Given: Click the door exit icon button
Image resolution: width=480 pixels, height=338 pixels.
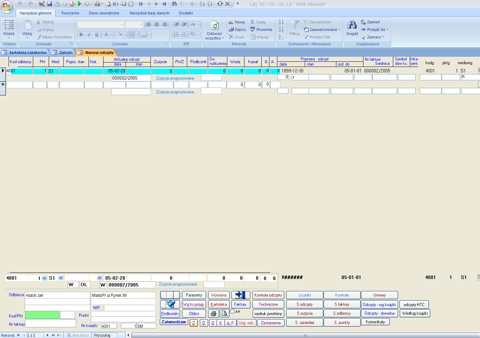Looking at the screenshot, I should pyautogui.click(x=241, y=295).
